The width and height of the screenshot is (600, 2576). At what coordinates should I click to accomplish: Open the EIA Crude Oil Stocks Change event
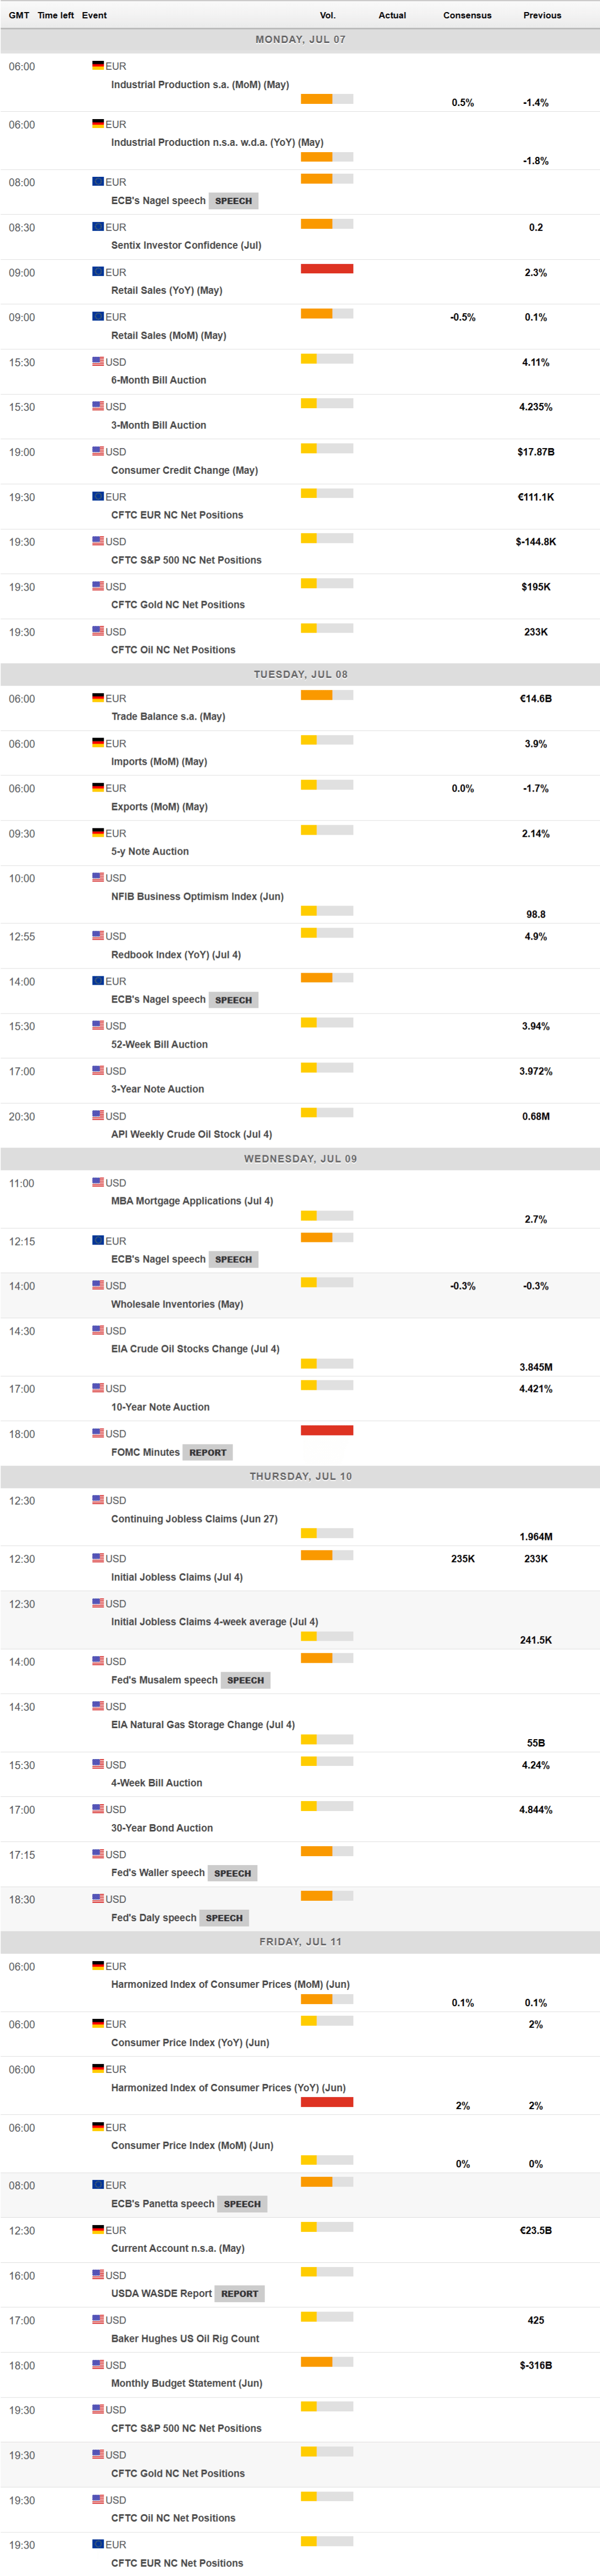tap(195, 1349)
